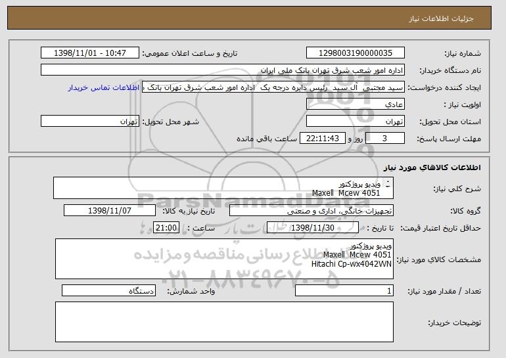Click the need date field 1398/11/07
This screenshot has width=506, height=358.
coord(110,211)
